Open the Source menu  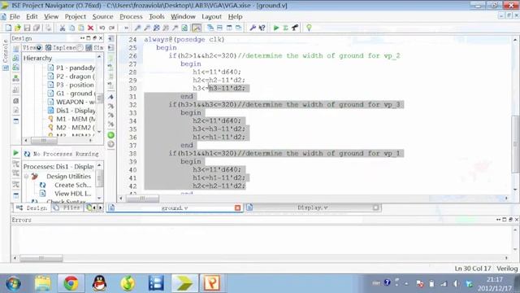click(103, 16)
